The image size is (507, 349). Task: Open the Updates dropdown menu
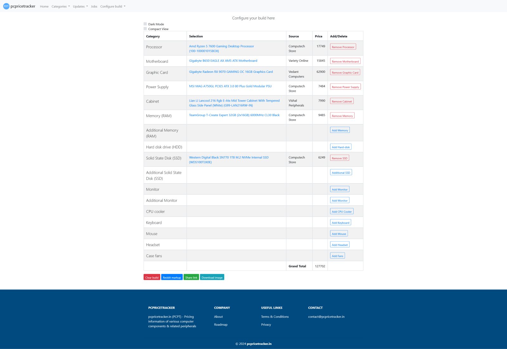pyautogui.click(x=80, y=6)
